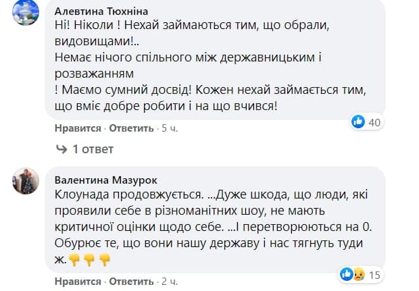
Task: Open the "5 ч." comment timestamp
Action: (166, 128)
